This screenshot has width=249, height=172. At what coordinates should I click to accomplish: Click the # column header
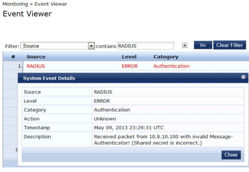pyautogui.click(x=13, y=57)
